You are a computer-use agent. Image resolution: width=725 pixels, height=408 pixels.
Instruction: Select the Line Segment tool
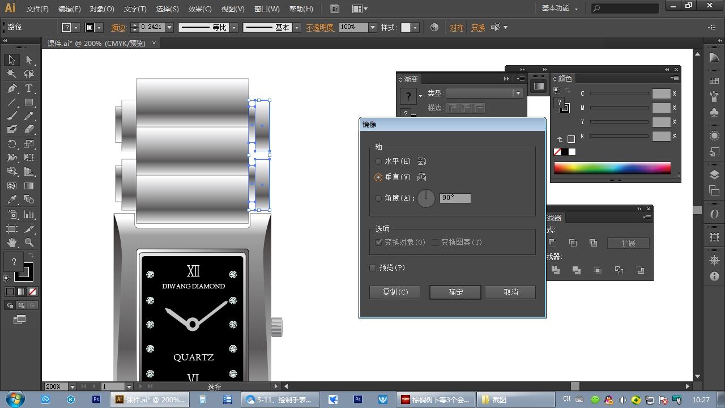point(12,103)
